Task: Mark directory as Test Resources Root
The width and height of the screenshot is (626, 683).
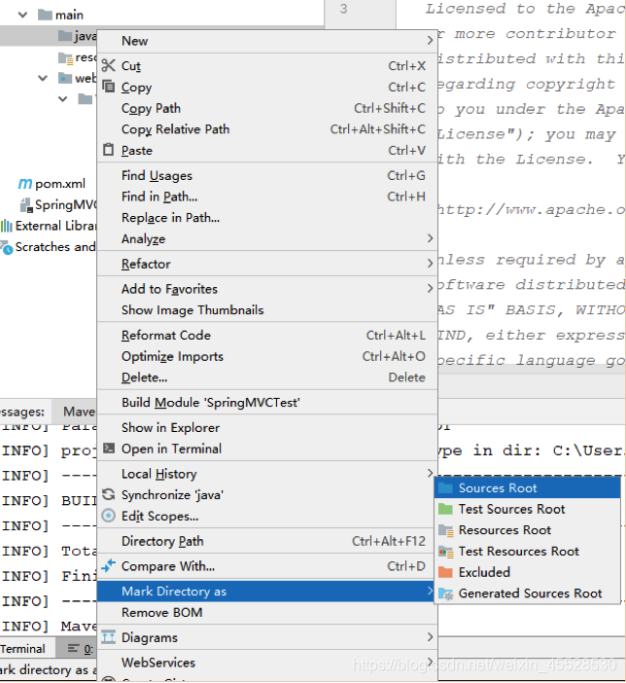Action: 527,551
